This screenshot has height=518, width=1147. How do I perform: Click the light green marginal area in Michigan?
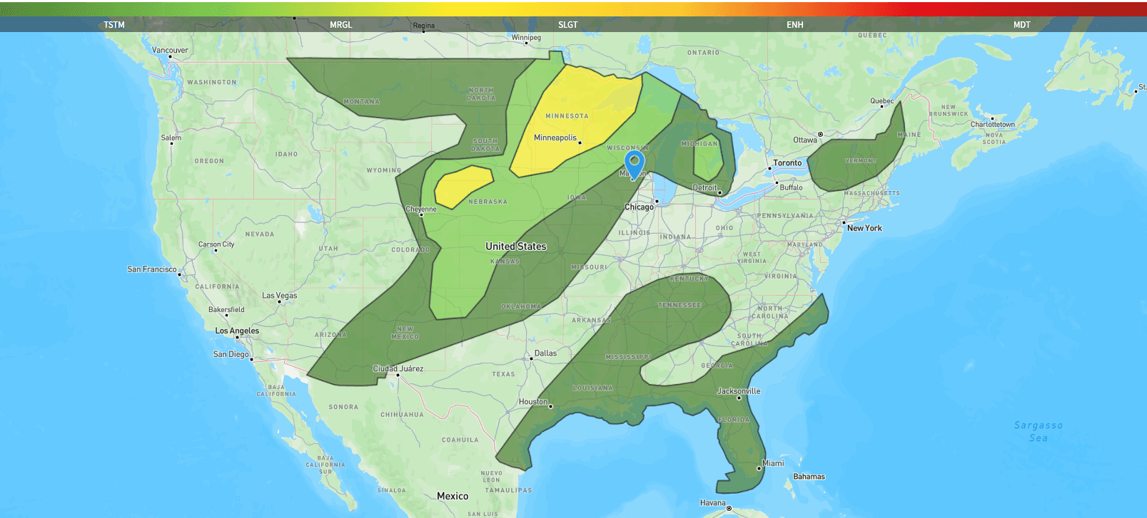(x=707, y=157)
